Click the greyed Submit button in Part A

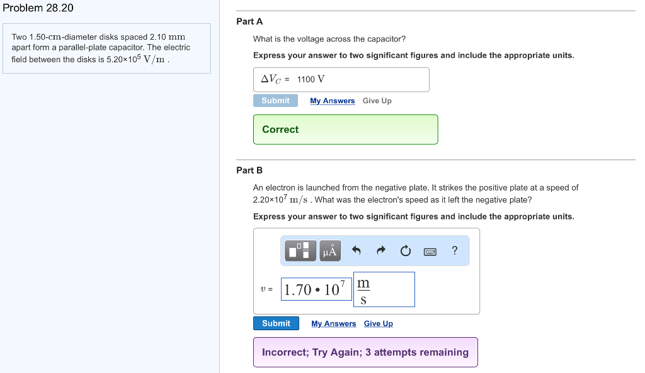click(275, 101)
